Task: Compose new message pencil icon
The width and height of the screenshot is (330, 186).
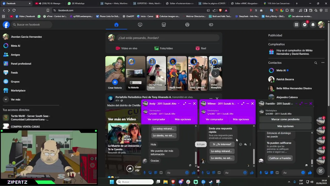Action: click(x=320, y=171)
